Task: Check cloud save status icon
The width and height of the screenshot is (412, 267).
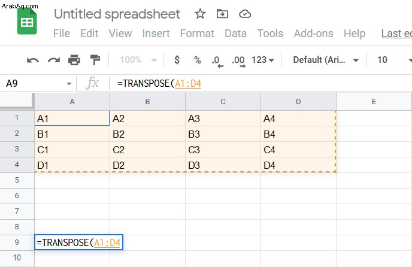Action: [245, 14]
